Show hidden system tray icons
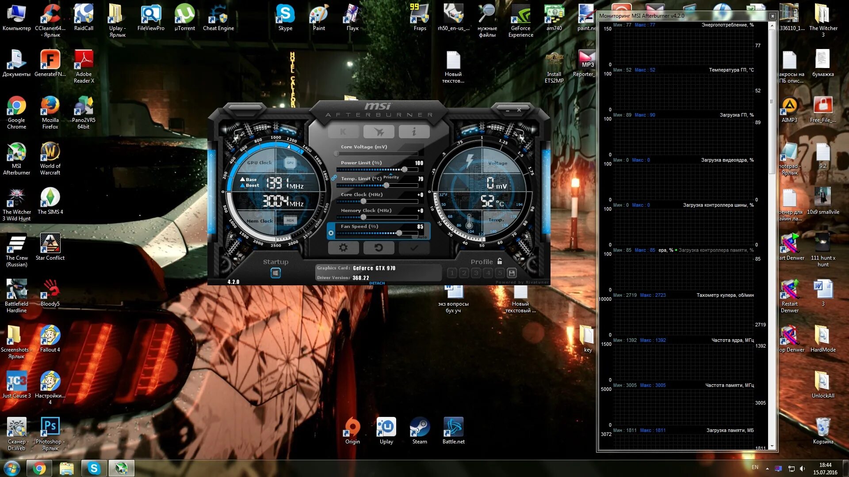Screen dimensions: 849x477 [x=768, y=469]
